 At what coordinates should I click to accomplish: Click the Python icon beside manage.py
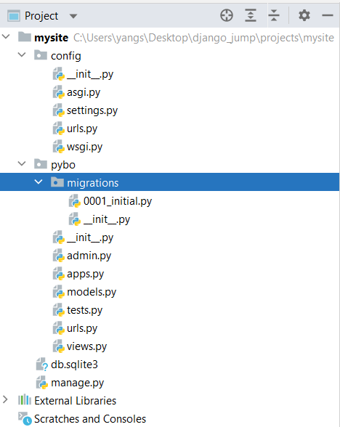coord(42,382)
